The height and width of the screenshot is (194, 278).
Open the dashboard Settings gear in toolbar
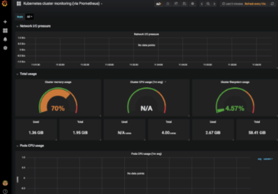192,3
